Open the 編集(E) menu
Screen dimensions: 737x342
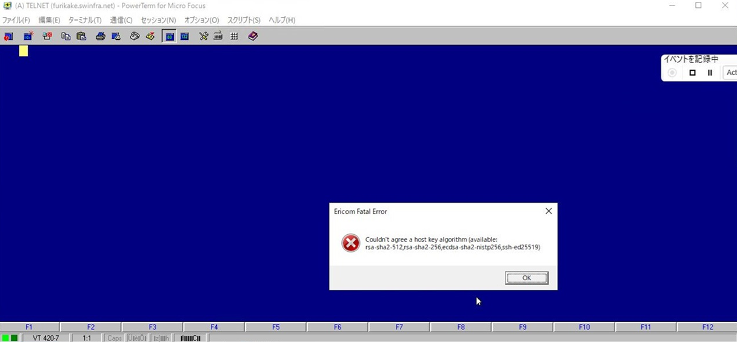(50, 20)
